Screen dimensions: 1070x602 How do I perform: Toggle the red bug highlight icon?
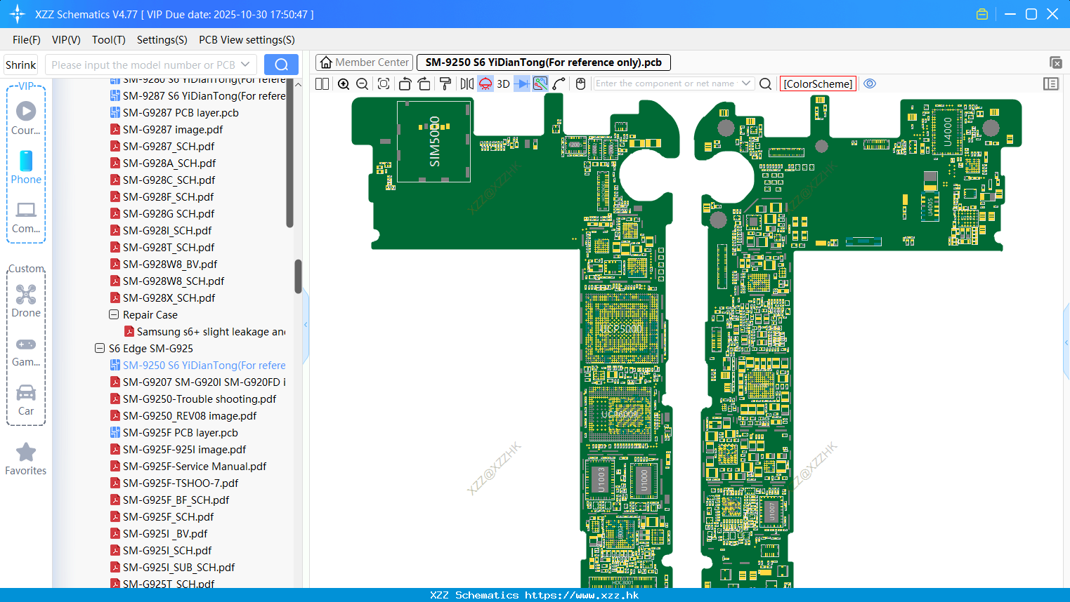[485, 83]
